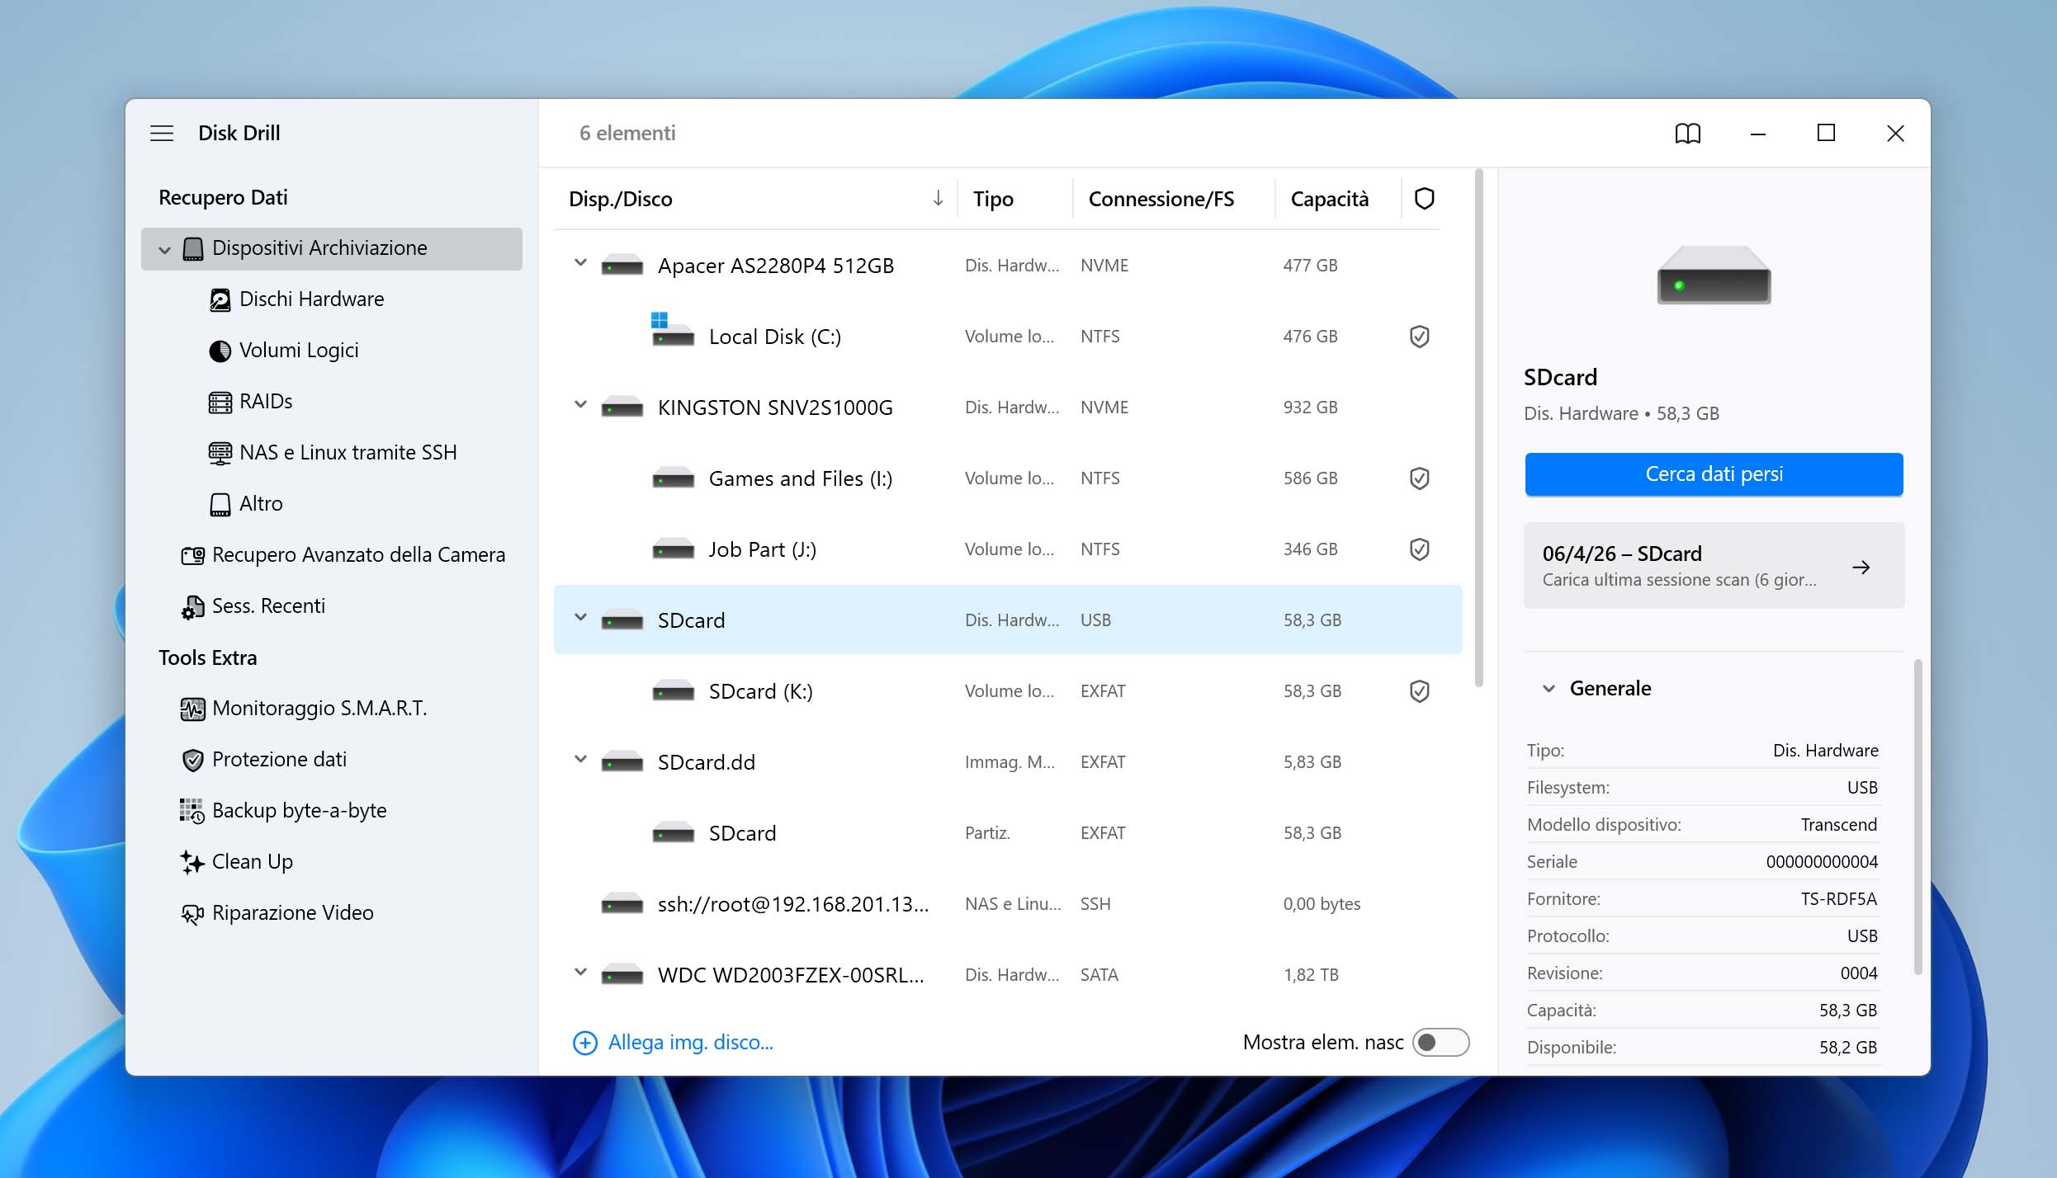The width and height of the screenshot is (2057, 1178).
Task: Click the Volumi Logici pie icon
Action: point(220,351)
